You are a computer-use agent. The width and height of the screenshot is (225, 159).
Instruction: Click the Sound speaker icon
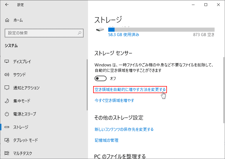[x=7, y=75]
